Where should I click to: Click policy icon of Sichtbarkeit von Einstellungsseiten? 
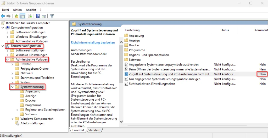point(126,84)
